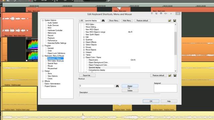Expand the Effects tree node

(x=43, y=81)
